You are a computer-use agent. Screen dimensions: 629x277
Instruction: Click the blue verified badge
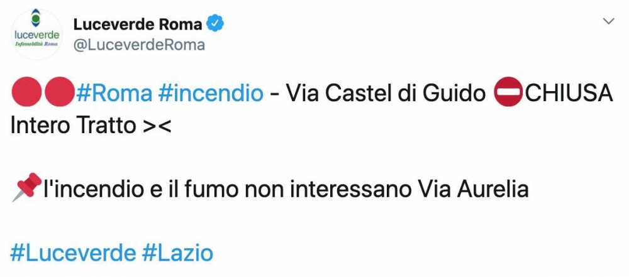(216, 24)
